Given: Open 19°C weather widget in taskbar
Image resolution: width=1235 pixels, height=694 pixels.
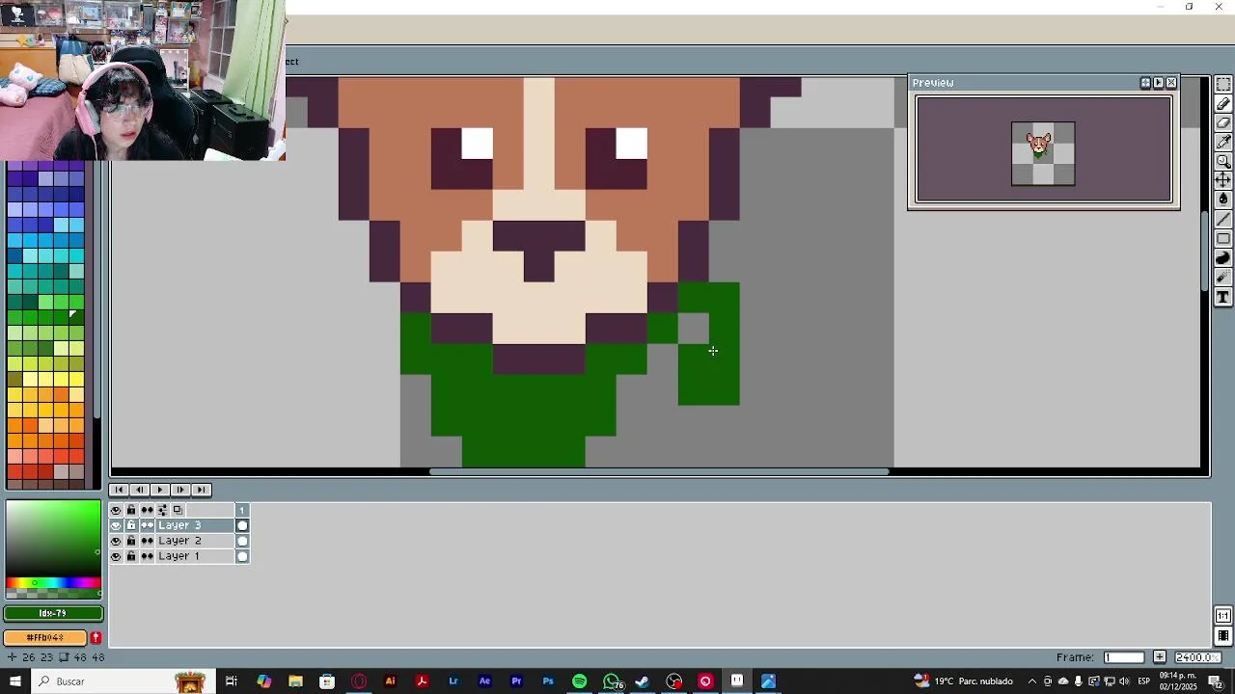Looking at the screenshot, I should tap(963, 681).
